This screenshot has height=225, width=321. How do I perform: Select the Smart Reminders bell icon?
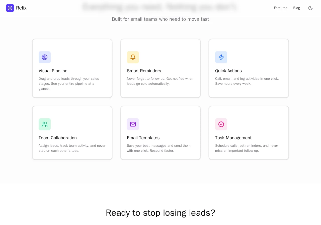point(133,57)
